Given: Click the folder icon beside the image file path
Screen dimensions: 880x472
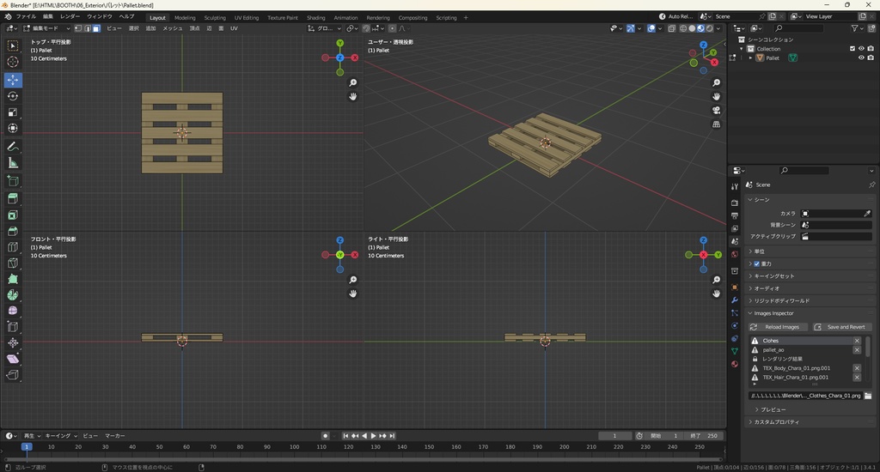Looking at the screenshot, I should (868, 396).
